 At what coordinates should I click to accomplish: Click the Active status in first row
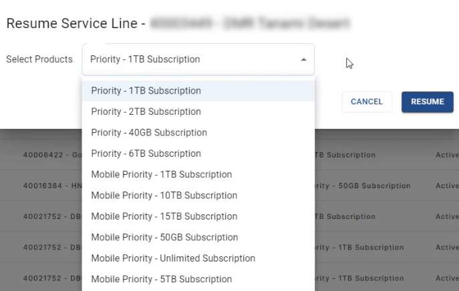pyautogui.click(x=446, y=155)
